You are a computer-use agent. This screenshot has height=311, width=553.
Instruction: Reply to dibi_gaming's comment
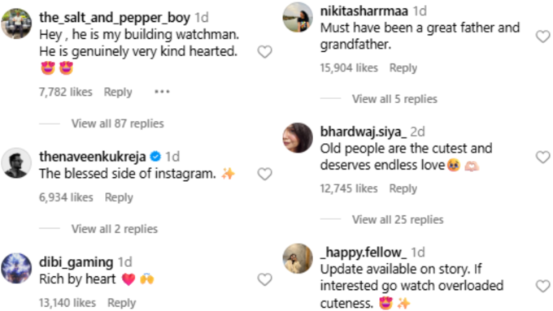(x=121, y=303)
